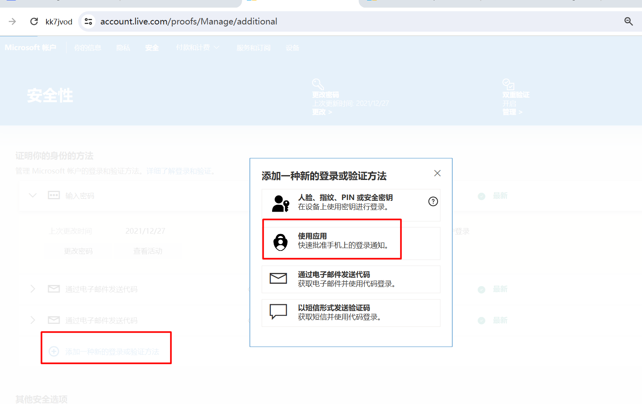Open the 隐私 tab
This screenshot has width=642, height=404.
[x=123, y=48]
